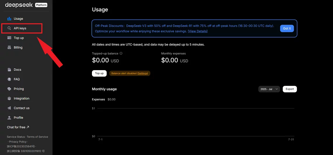Open the View Details link in banner

click(198, 31)
